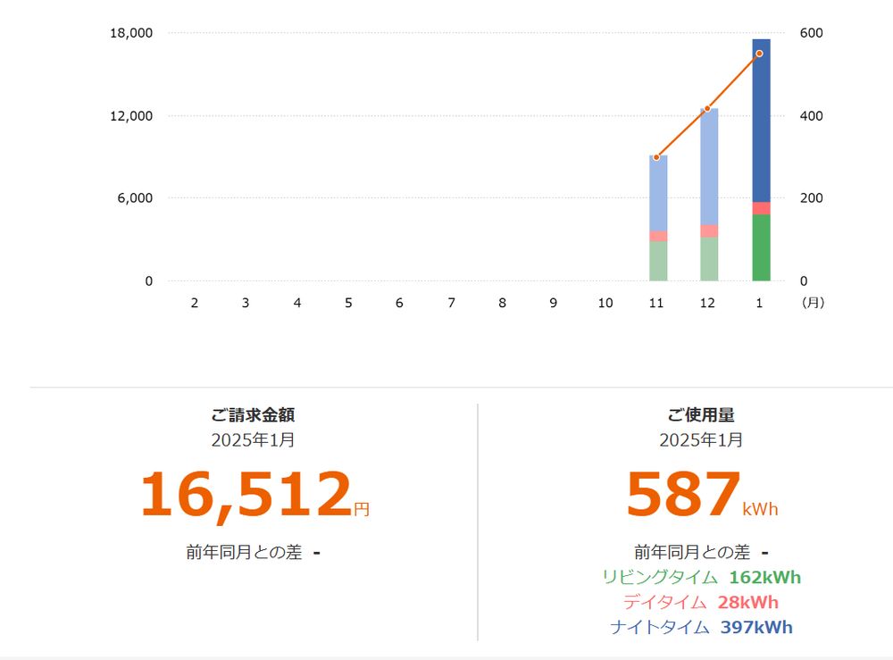893x660 pixels.
Task: Click the month 11 axis label
Action: tap(656, 303)
